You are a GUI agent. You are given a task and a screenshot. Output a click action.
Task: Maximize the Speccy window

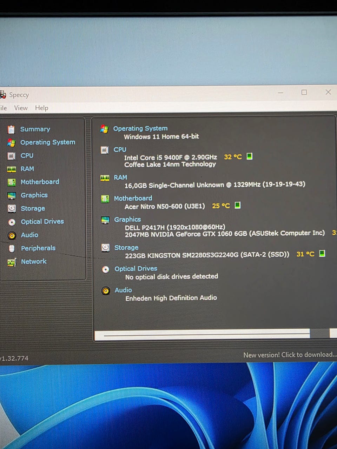(x=304, y=92)
